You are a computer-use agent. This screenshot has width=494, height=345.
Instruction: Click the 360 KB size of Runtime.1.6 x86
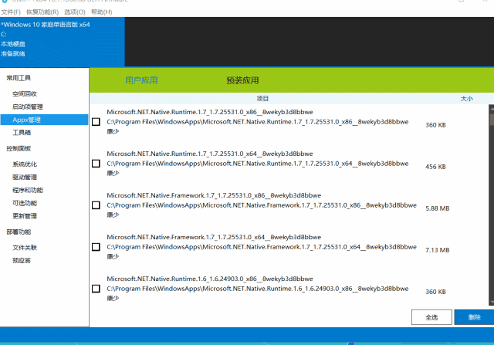point(435,292)
